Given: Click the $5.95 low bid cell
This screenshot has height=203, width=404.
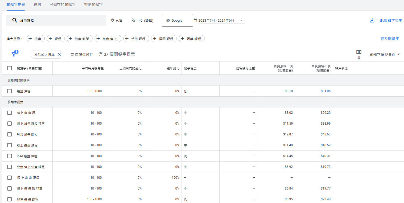Looking at the screenshot, I should click(x=289, y=199).
